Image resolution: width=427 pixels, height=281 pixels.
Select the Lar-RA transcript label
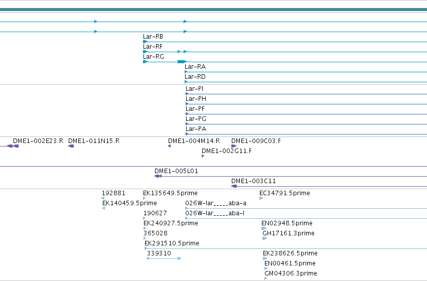point(195,67)
